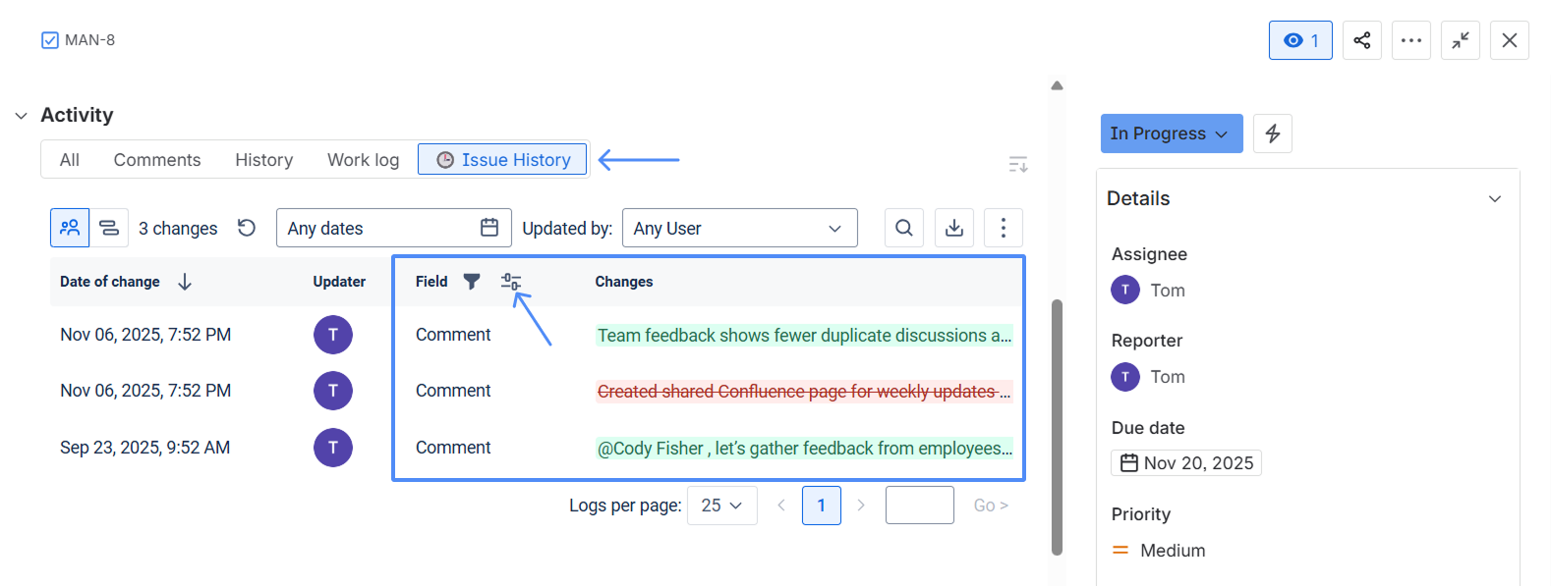This screenshot has height=586, width=1551.
Task: Click the lightning bolt automation icon
Action: (x=1272, y=133)
